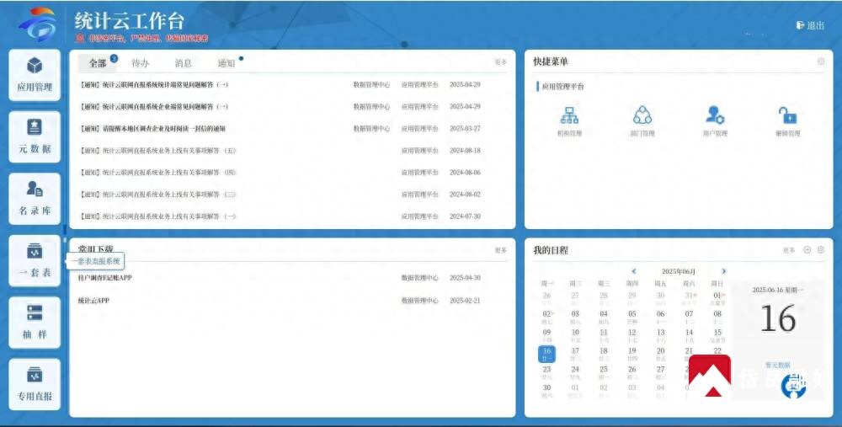Viewport: 842px width, 427px height.
Task: Open the 名录库 sidebar tile
Action: (x=35, y=199)
